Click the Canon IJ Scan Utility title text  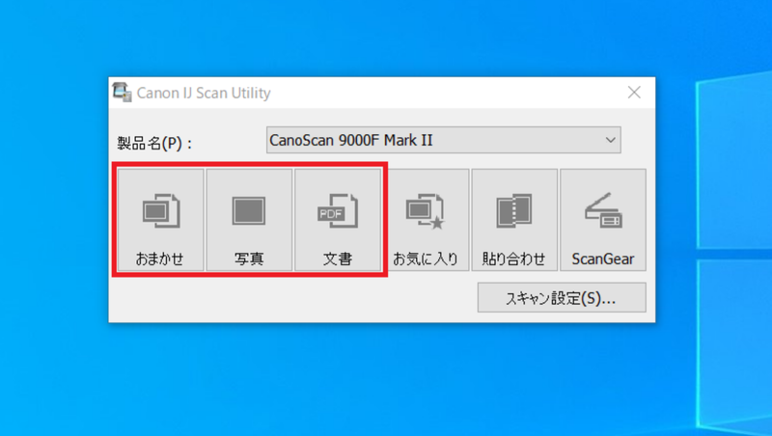pyautogui.click(x=204, y=94)
